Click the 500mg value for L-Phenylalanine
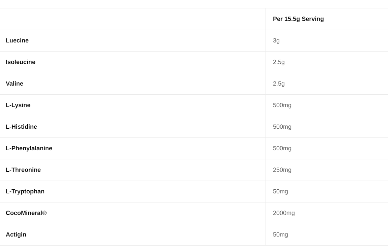The image size is (390, 251). tap(282, 148)
